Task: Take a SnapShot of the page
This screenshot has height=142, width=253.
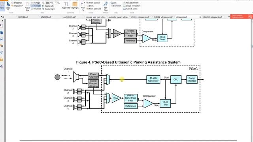Action: (x=17, y=3)
